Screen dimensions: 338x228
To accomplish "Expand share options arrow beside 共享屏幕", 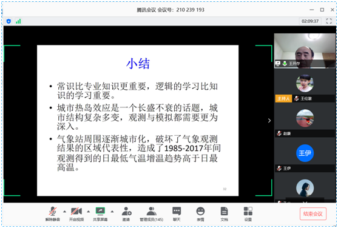I will click(112, 212).
